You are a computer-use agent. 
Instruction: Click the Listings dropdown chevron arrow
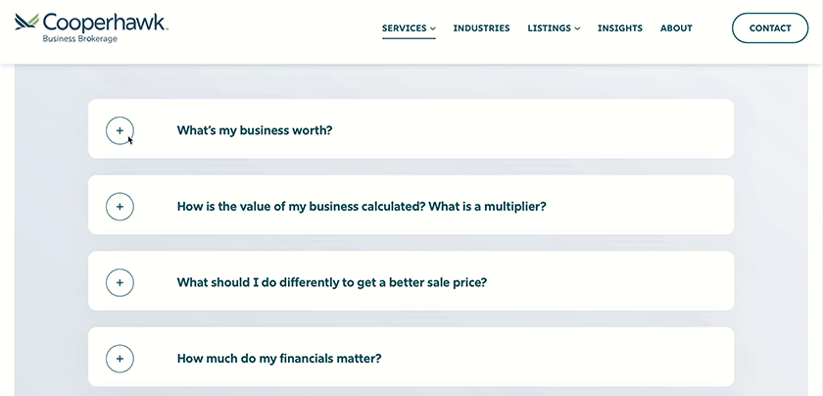tap(577, 28)
